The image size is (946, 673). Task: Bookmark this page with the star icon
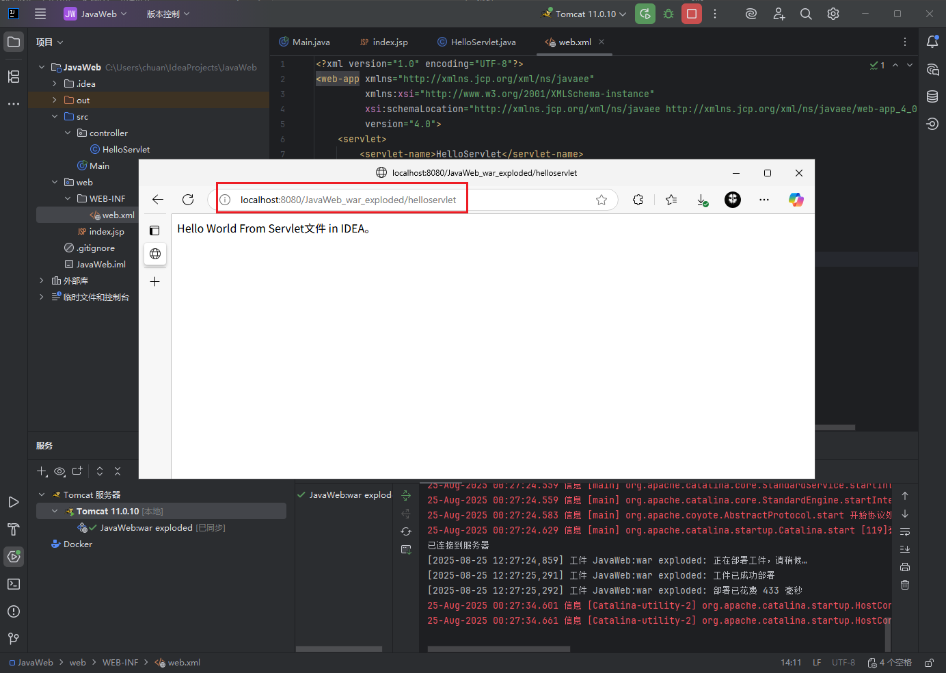point(602,200)
